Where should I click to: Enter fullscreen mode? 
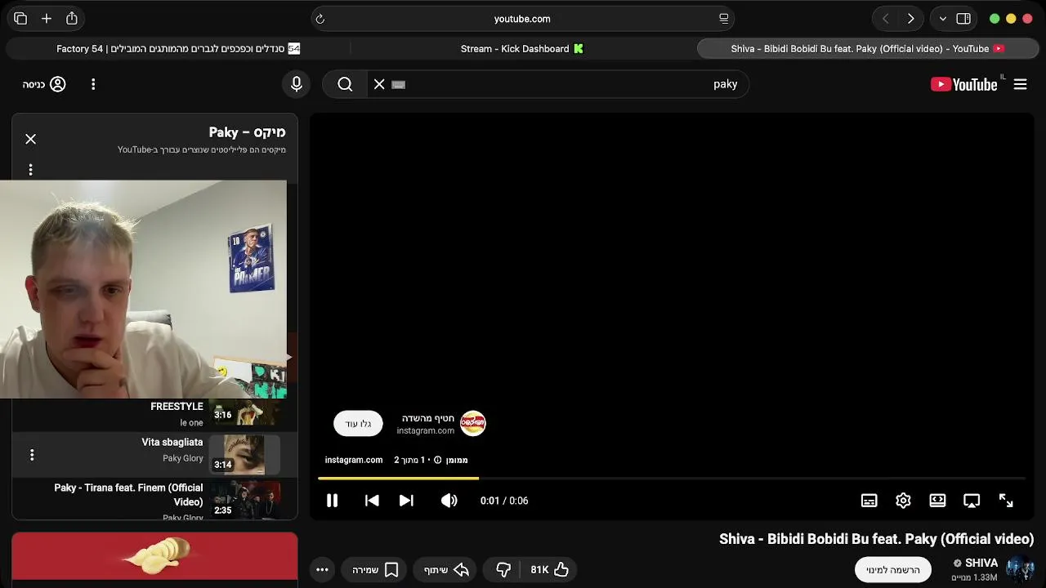(1006, 501)
